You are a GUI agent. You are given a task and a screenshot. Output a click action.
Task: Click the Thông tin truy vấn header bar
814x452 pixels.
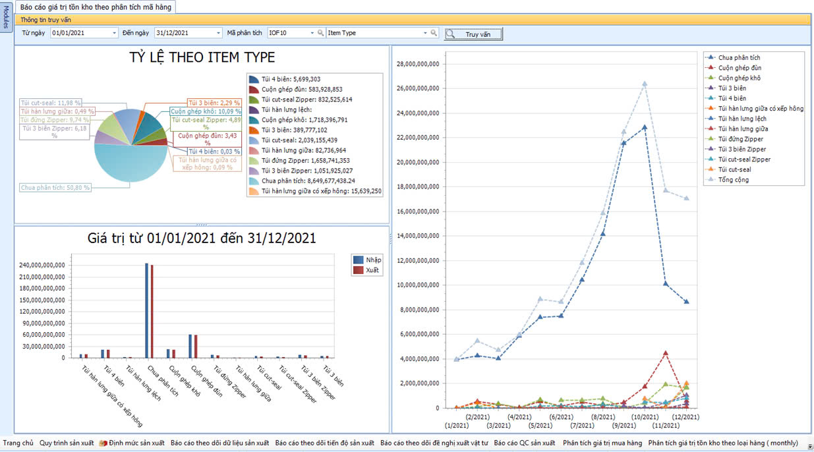(x=413, y=20)
